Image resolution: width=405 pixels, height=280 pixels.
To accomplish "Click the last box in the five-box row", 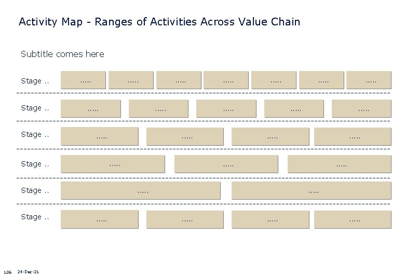I will [x=361, y=109].
